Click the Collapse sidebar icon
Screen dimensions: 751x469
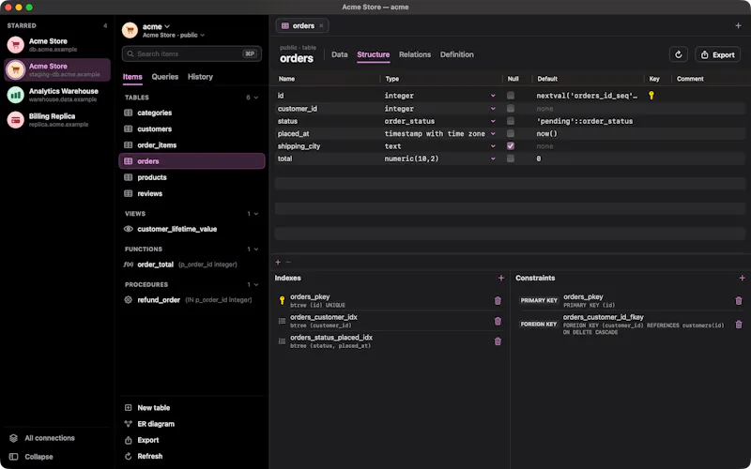coord(13,457)
